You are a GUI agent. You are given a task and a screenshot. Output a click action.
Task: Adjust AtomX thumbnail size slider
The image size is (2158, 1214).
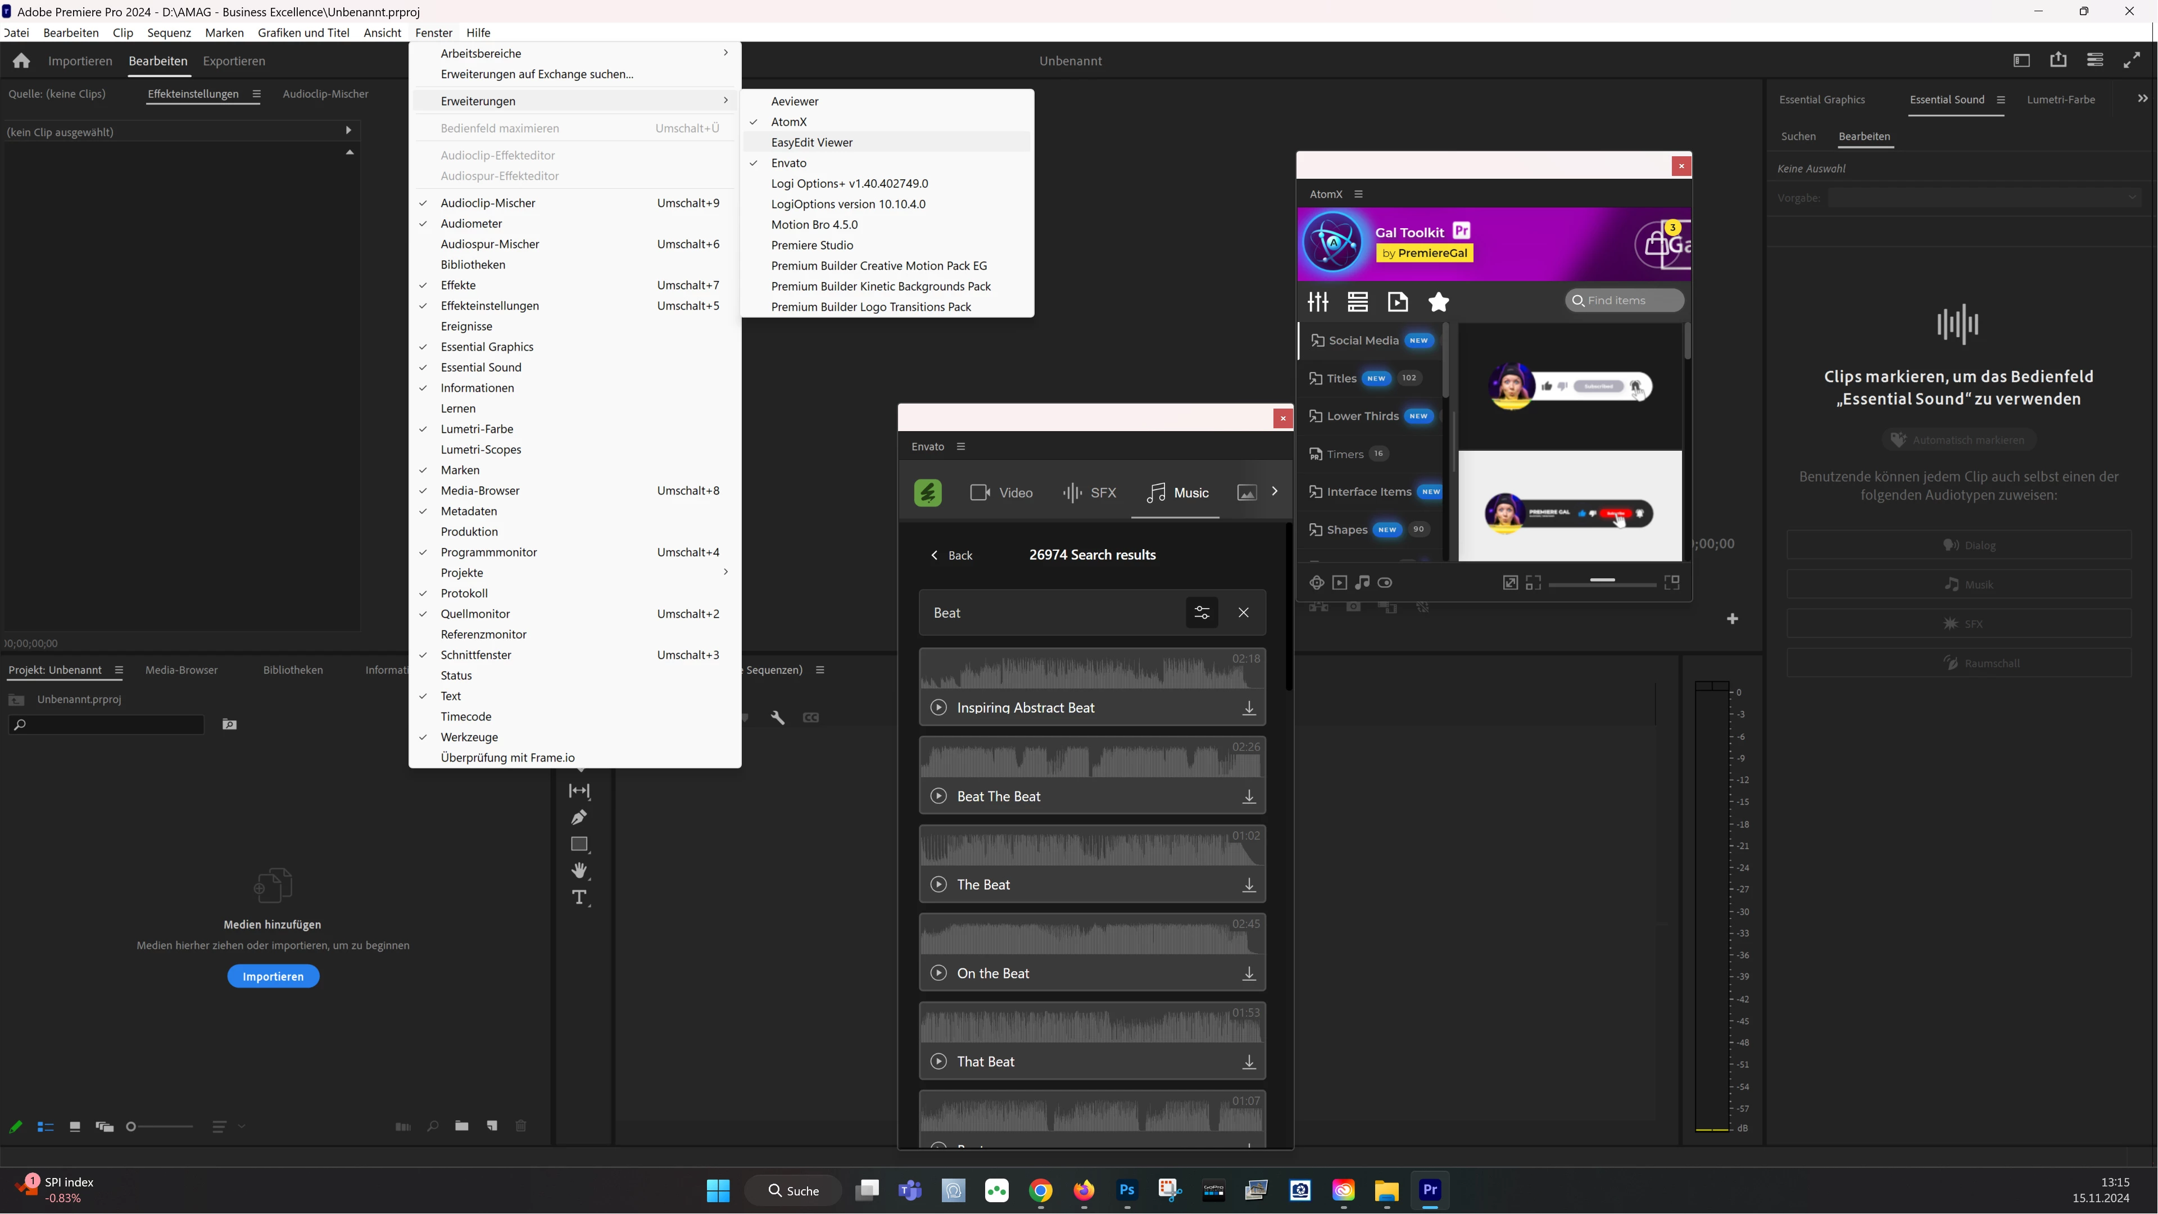(x=1602, y=581)
